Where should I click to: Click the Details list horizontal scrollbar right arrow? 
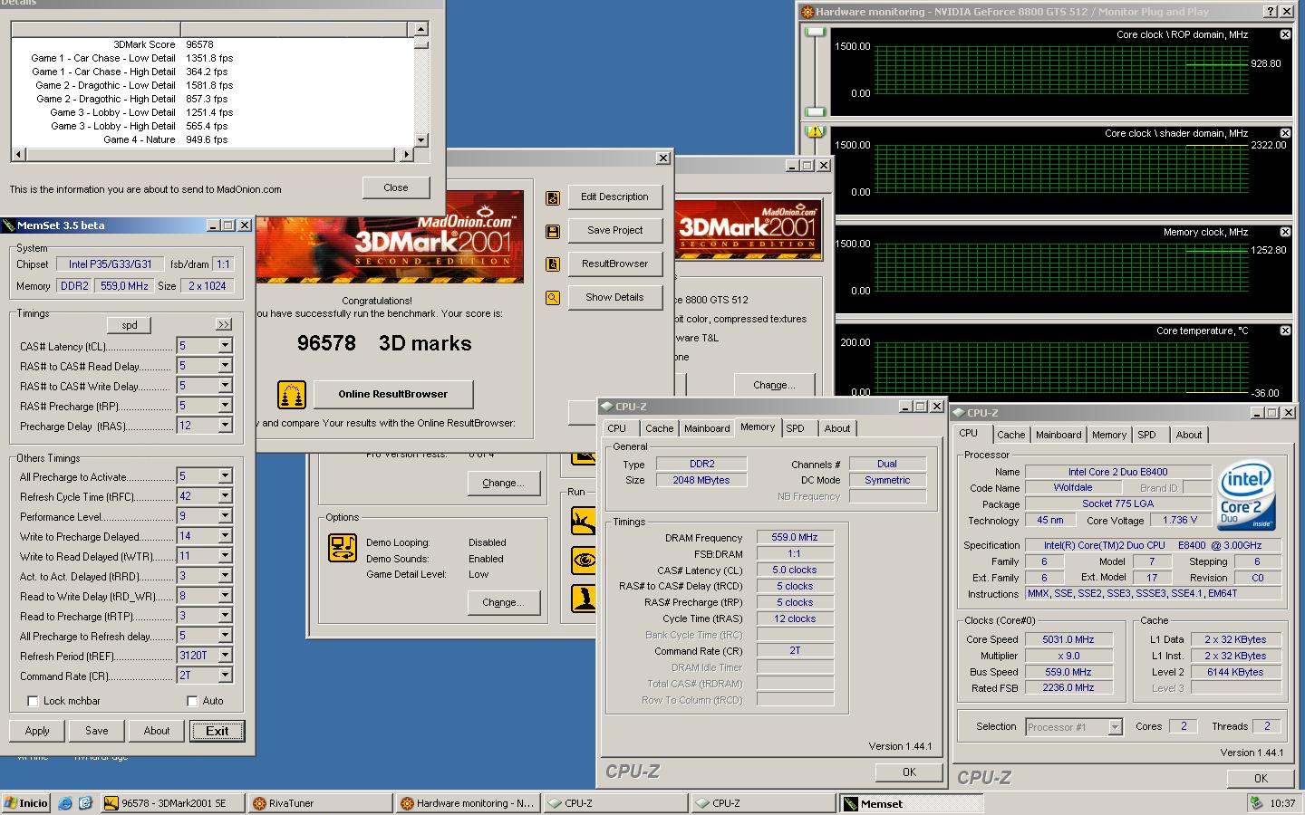405,155
